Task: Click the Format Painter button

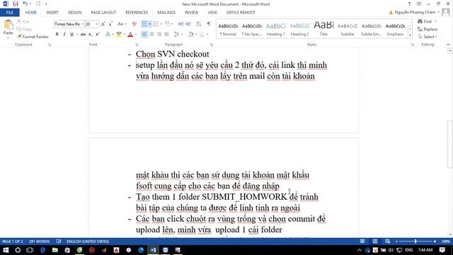Action: 33,37
